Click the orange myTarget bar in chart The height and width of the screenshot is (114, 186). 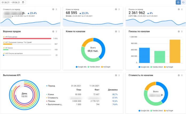[x=175, y=51]
